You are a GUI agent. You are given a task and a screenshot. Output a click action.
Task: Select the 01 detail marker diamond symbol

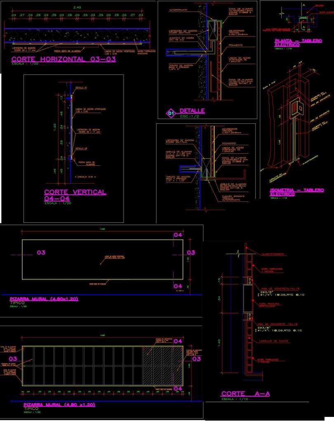pyautogui.click(x=171, y=113)
